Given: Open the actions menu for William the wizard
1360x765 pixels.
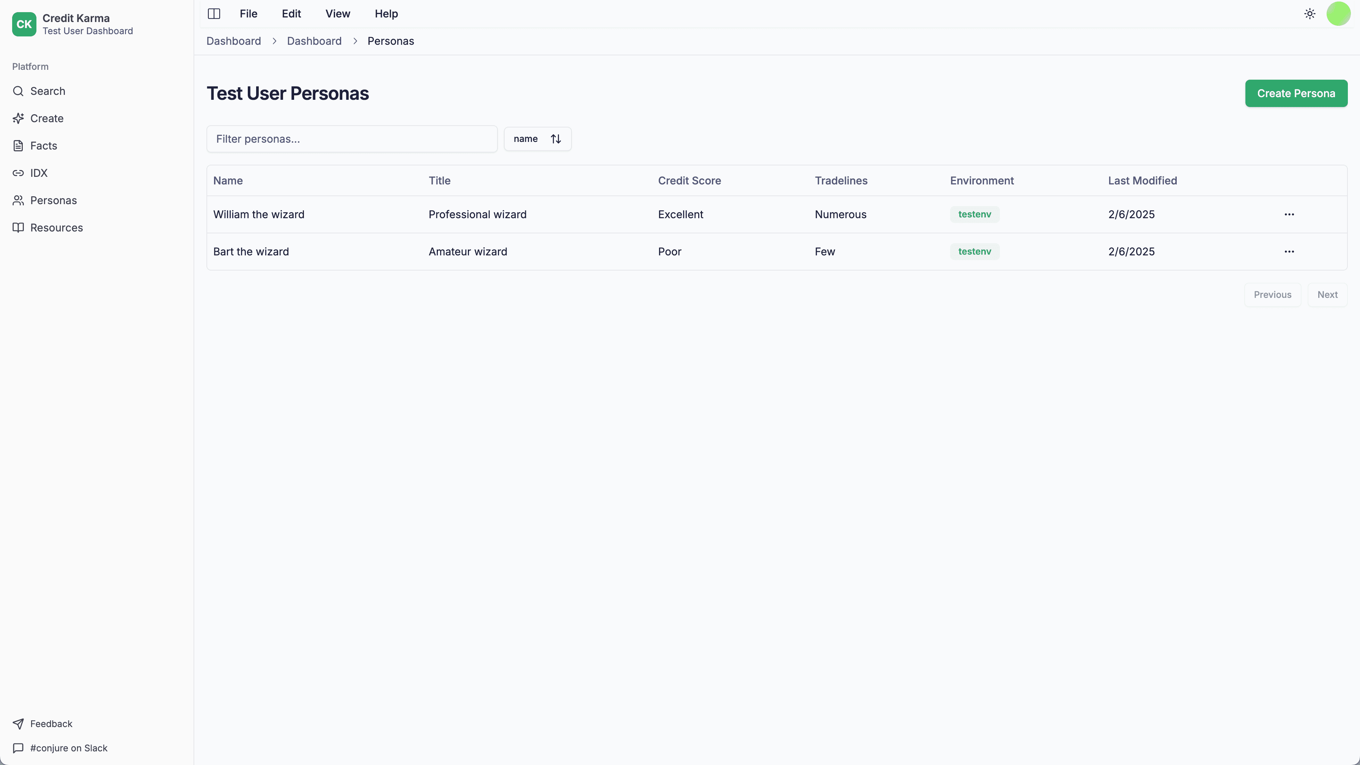Looking at the screenshot, I should [x=1290, y=214].
